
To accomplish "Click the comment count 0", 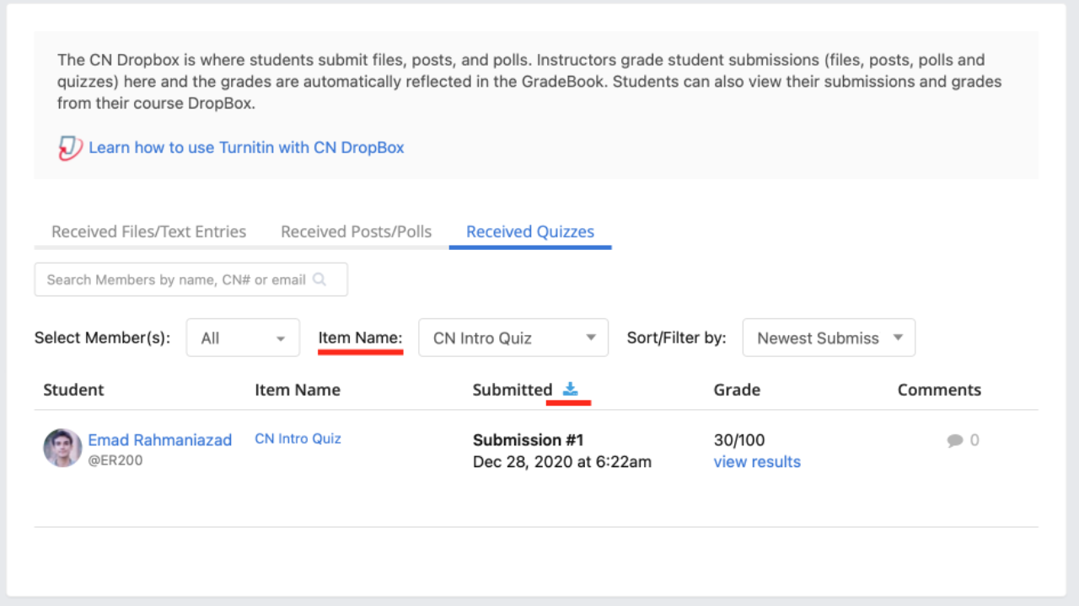I will (x=974, y=440).
